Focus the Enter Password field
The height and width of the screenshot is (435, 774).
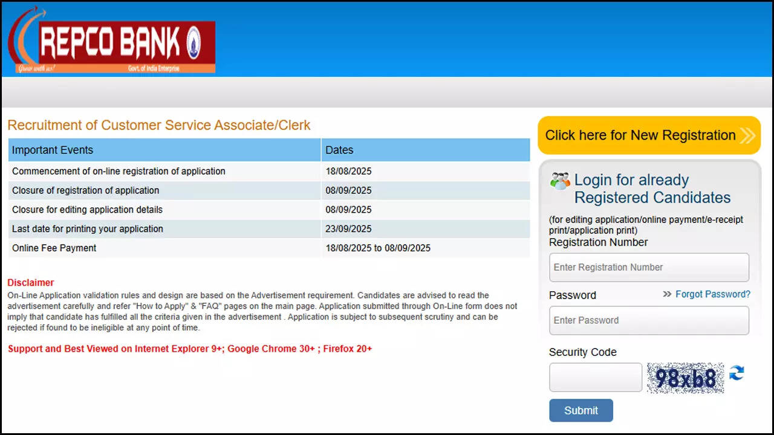pos(649,320)
